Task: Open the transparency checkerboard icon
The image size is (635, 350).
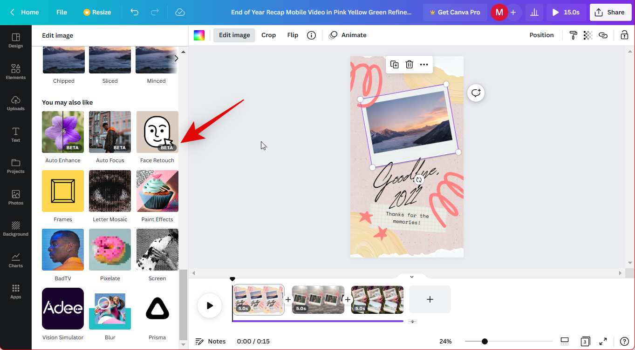Action: coord(588,35)
